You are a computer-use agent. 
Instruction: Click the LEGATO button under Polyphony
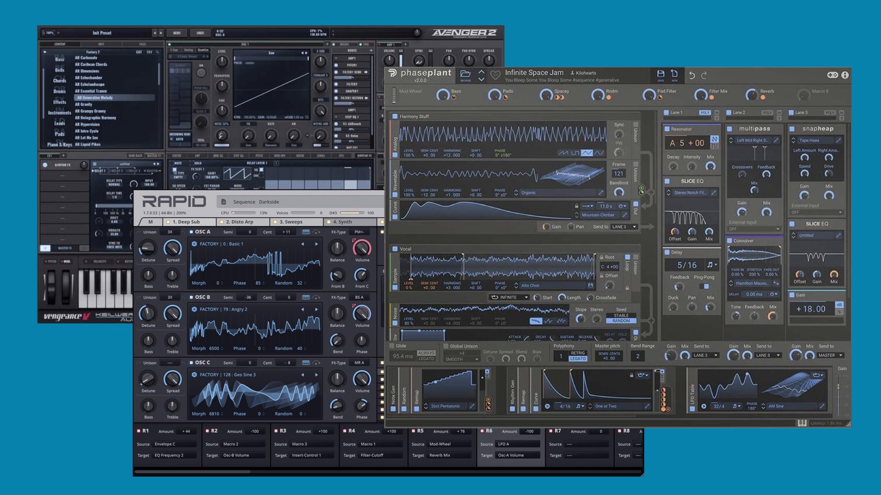pos(578,359)
